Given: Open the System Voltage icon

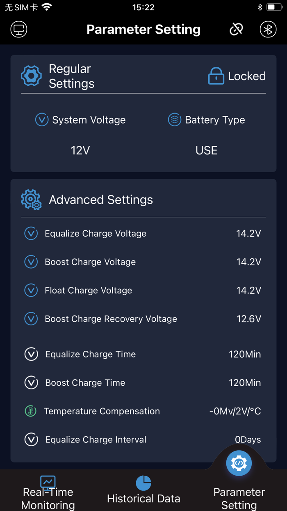Looking at the screenshot, I should 41,120.
